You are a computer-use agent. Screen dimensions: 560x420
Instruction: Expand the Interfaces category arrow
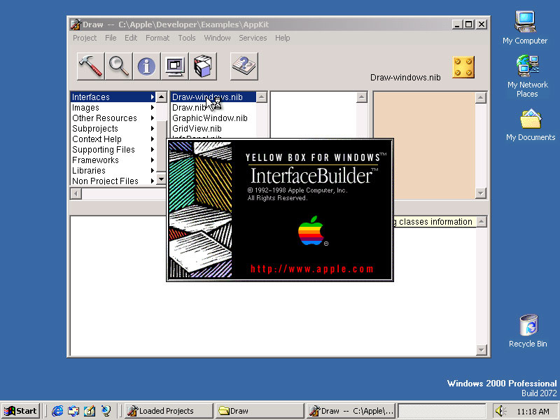(153, 97)
